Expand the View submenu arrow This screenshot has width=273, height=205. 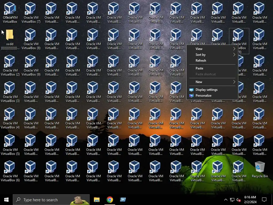(234, 49)
